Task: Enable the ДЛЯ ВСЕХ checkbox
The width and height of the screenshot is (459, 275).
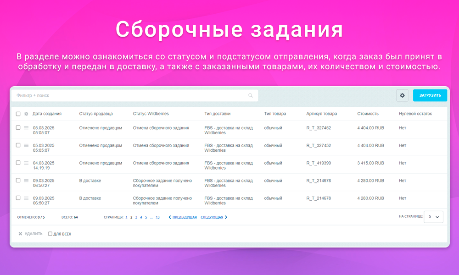Action: point(50,233)
